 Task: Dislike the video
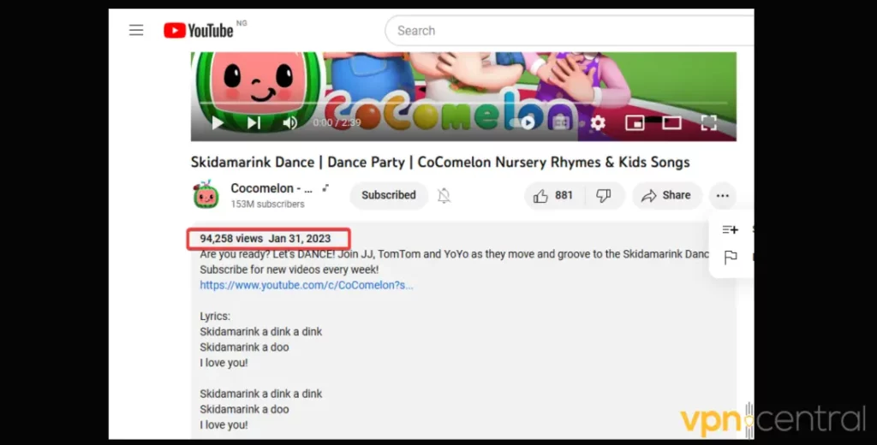point(604,195)
